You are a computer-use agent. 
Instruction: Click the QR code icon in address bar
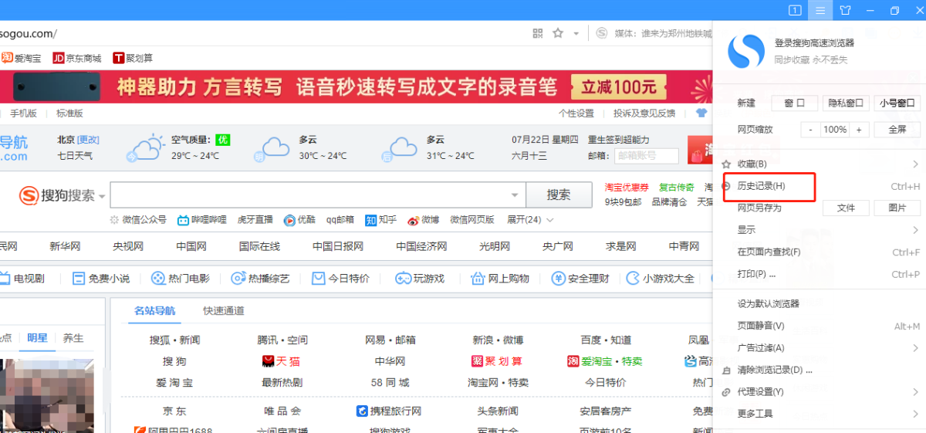pyautogui.click(x=538, y=33)
